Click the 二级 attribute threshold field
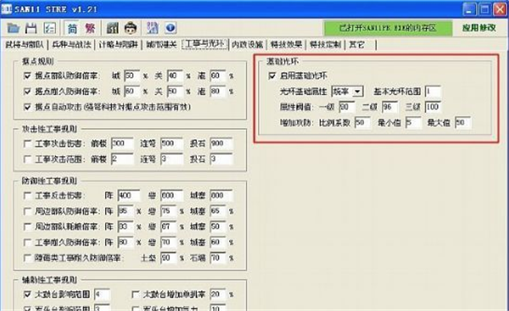Image resolution: width=509 pixels, height=311 pixels. click(389, 107)
